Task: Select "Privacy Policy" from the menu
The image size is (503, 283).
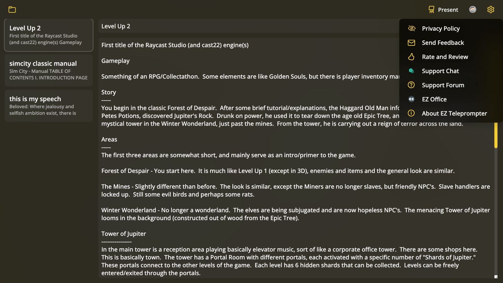Action: click(x=441, y=29)
